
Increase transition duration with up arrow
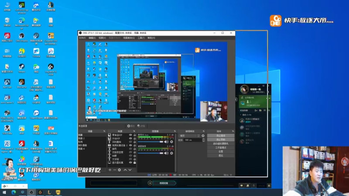coord(203,139)
